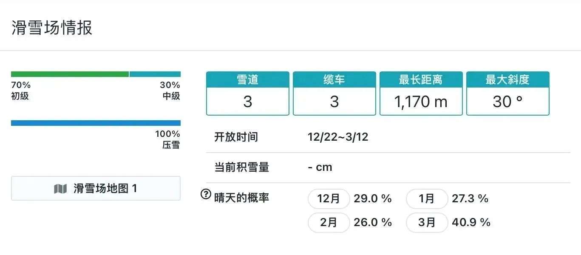The width and height of the screenshot is (581, 255).
Task: Click the 最大斜度 card header
Action: 507,79
